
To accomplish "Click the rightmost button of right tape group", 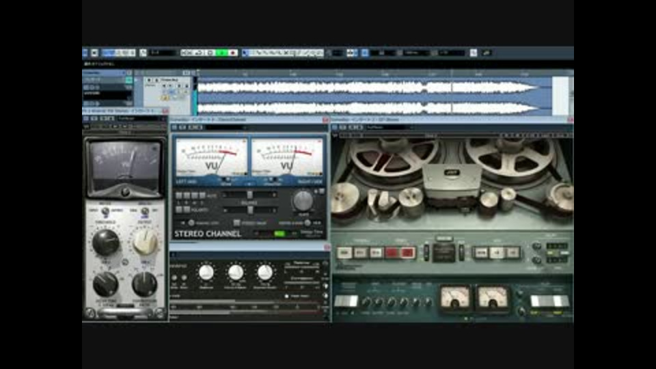I will tap(512, 252).
